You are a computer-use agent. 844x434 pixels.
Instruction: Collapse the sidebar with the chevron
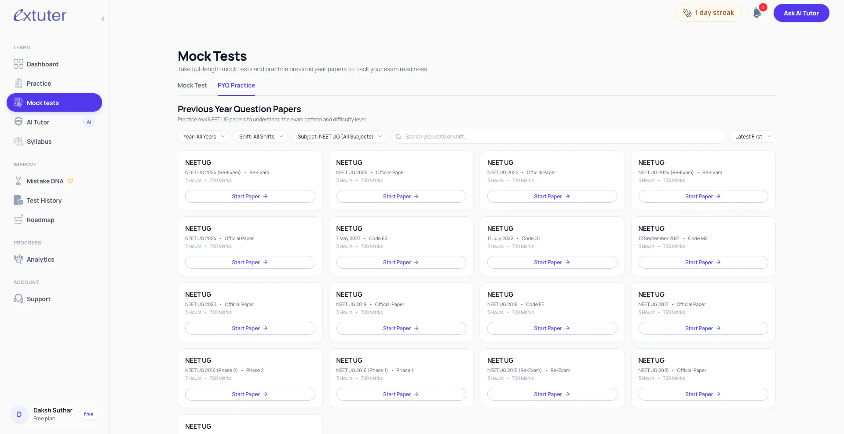click(102, 19)
